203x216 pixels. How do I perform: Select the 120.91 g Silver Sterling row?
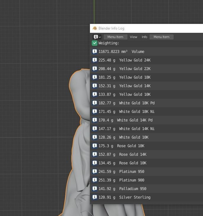pos(146,197)
